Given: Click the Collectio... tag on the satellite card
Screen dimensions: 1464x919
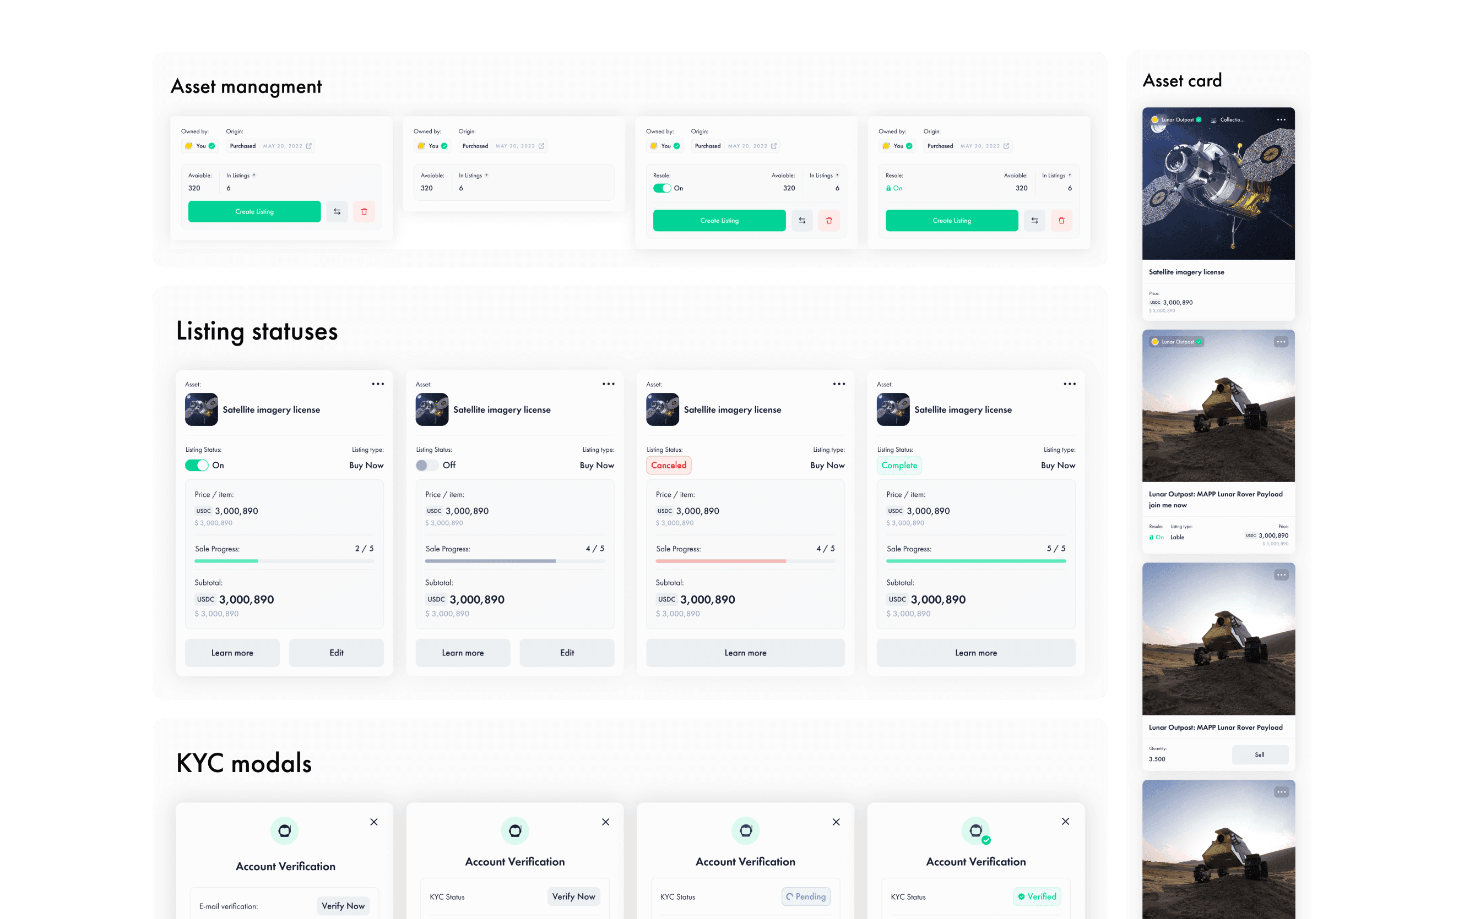Looking at the screenshot, I should point(1228,119).
